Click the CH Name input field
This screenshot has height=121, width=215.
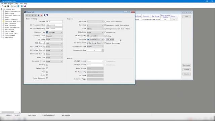coord(54,22)
